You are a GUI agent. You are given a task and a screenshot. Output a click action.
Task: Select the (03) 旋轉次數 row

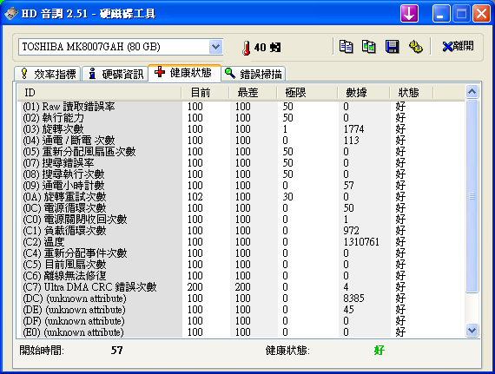(x=241, y=129)
